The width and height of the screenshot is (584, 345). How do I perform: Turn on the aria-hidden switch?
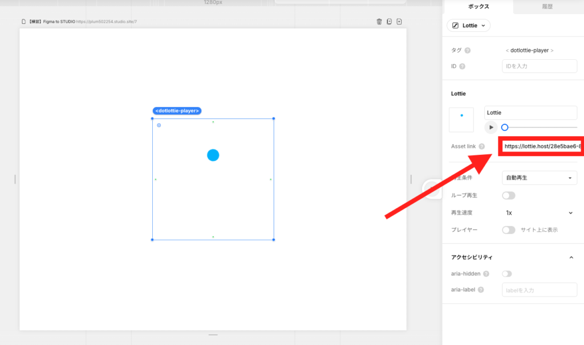tap(507, 274)
